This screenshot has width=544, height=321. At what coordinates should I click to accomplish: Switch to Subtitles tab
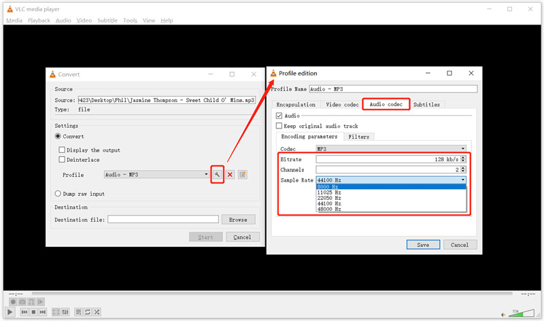426,105
